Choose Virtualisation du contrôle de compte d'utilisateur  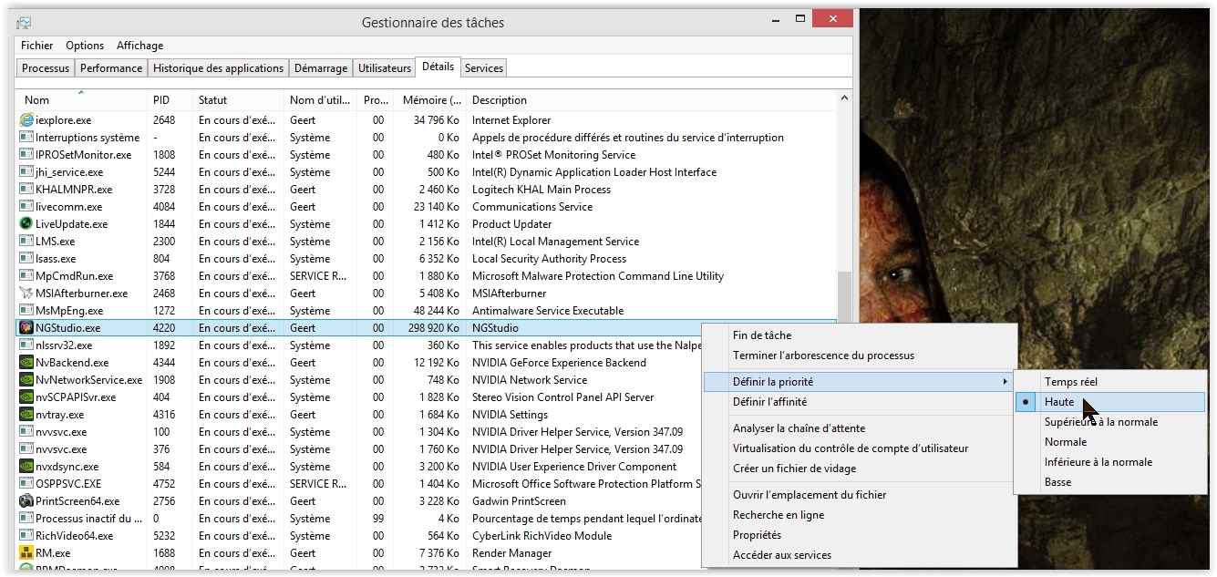click(859, 448)
